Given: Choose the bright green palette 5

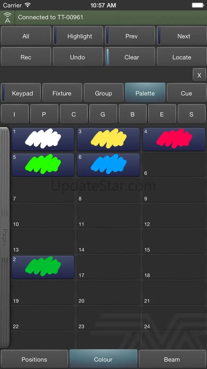Looking at the screenshot, I should [x=43, y=164].
